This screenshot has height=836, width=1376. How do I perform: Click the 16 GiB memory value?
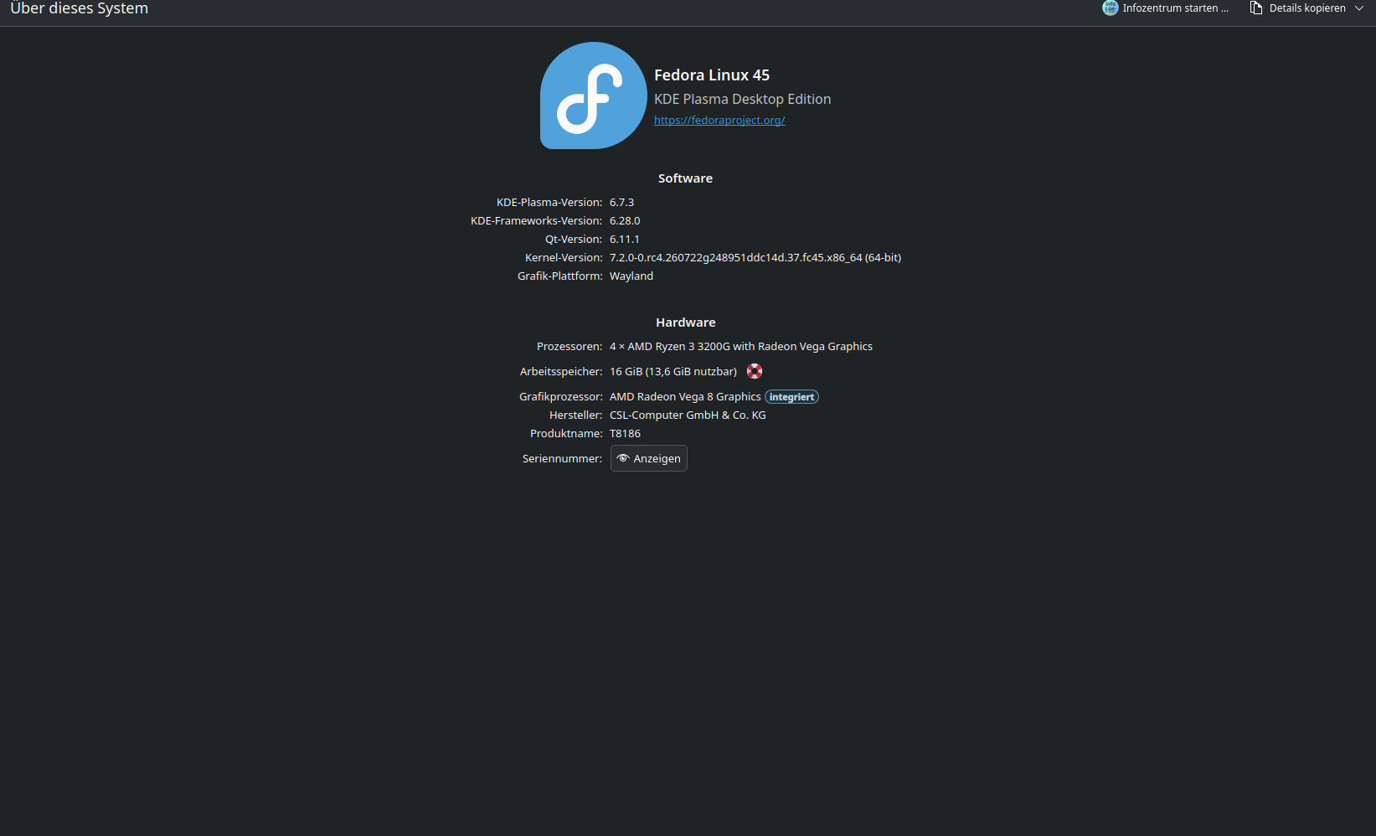coord(673,372)
